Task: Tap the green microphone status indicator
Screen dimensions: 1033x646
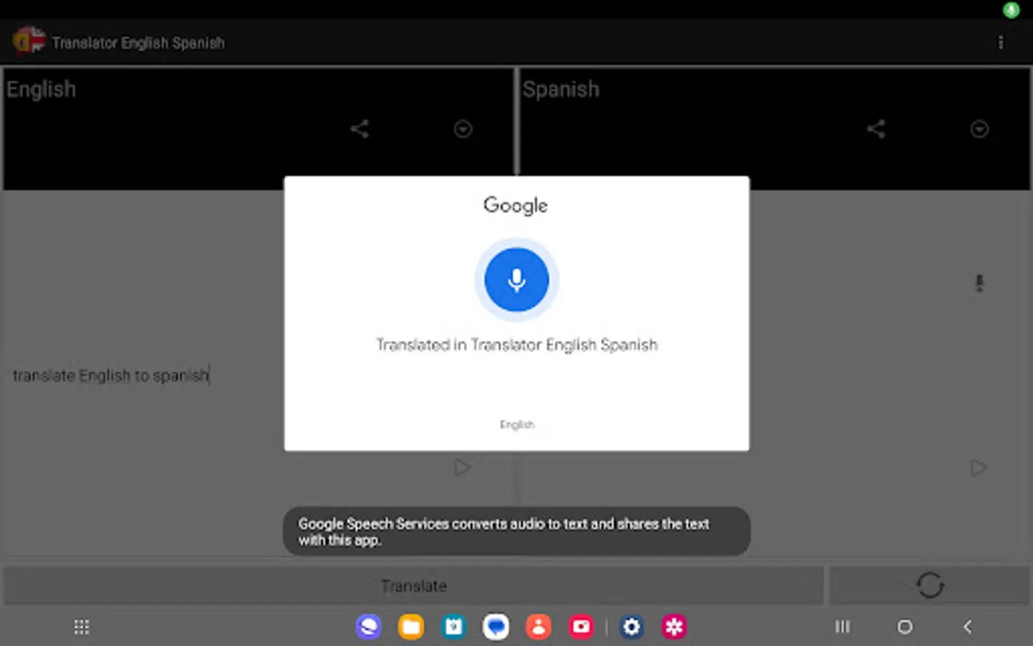Action: 1011,10
